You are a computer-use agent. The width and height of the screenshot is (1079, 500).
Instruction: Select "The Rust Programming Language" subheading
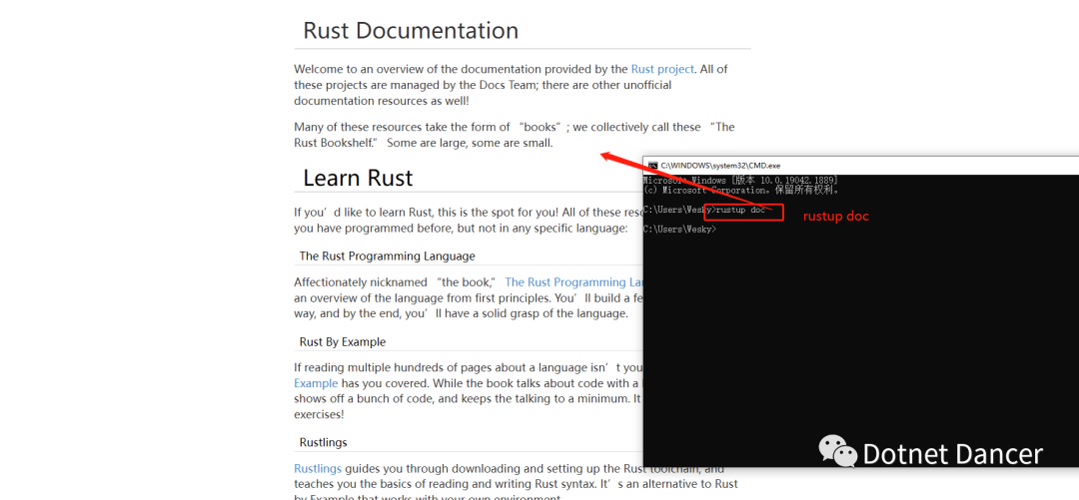pyautogui.click(x=388, y=255)
